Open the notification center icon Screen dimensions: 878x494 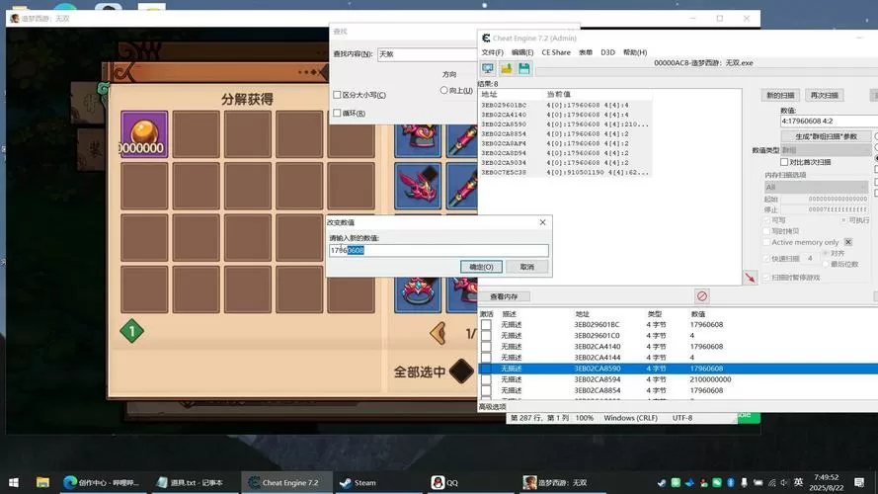pyautogui.click(x=859, y=482)
